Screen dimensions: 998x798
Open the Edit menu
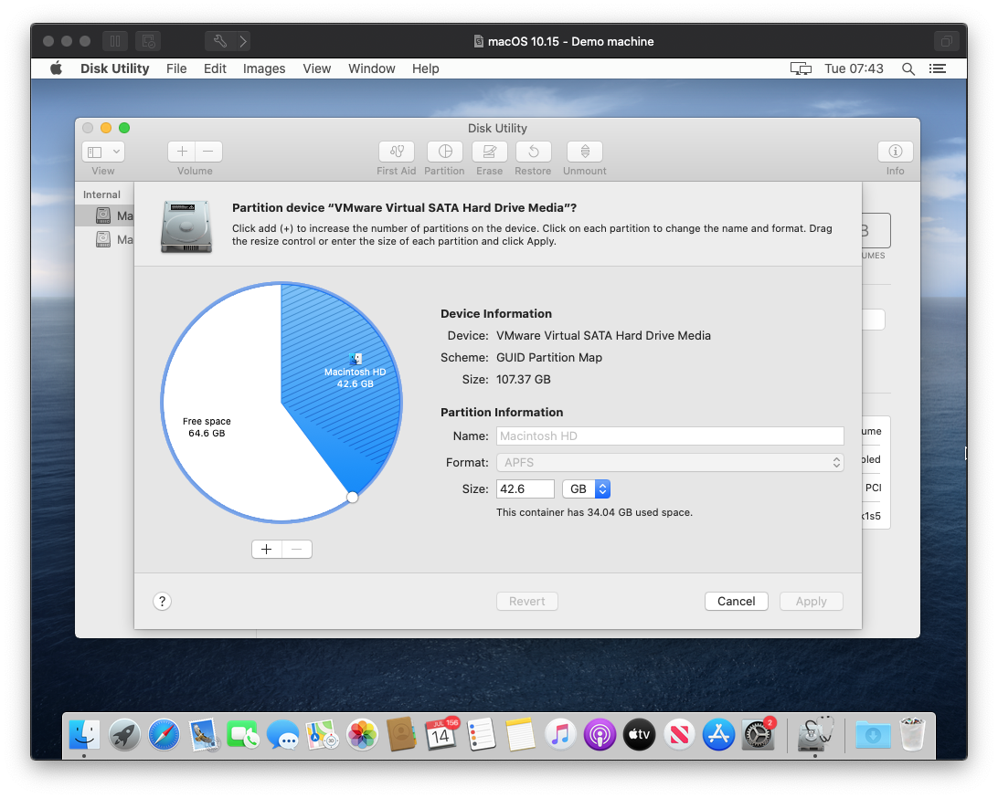[215, 68]
